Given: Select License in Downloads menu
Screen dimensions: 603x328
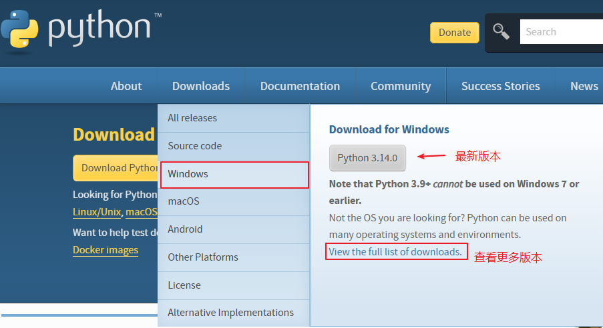Looking at the screenshot, I should [234, 285].
